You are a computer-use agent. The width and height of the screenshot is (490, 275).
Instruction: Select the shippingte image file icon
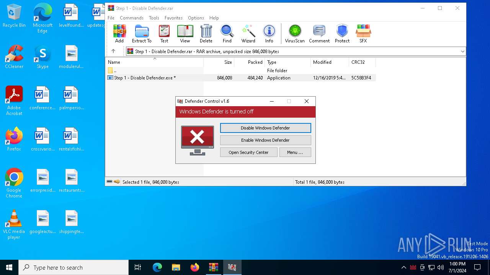coord(71,222)
